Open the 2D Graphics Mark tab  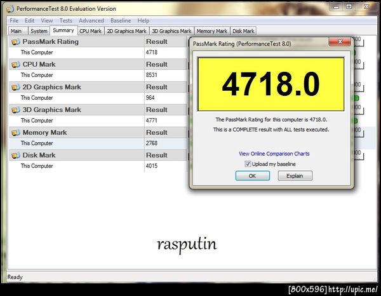point(126,31)
